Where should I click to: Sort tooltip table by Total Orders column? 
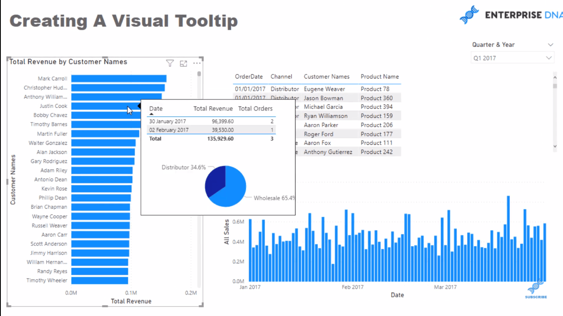256,109
